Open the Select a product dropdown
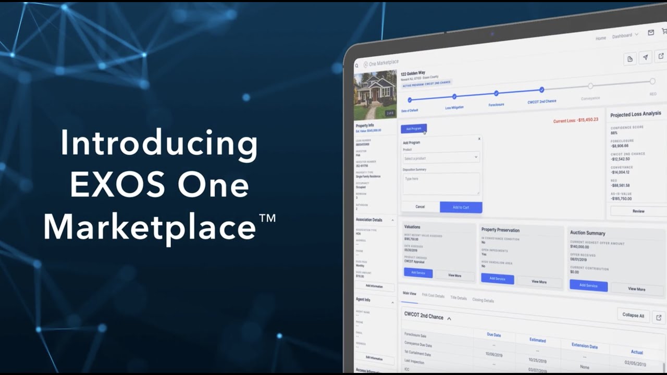The width and height of the screenshot is (667, 375). (441, 157)
